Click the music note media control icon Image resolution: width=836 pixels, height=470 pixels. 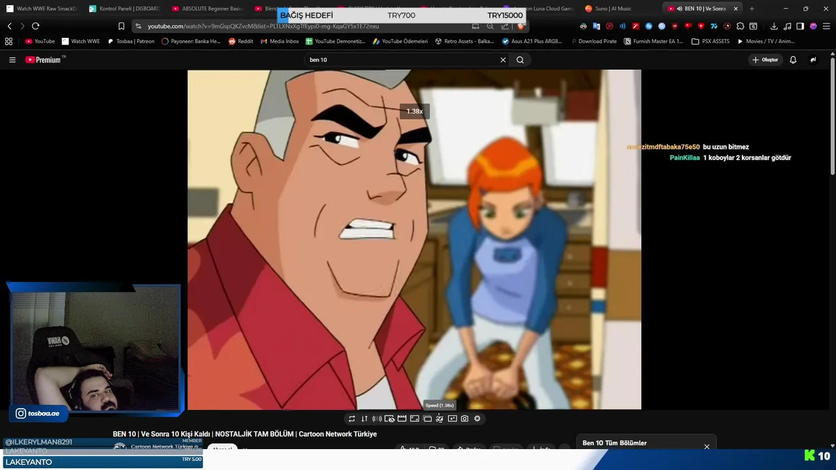click(787, 26)
